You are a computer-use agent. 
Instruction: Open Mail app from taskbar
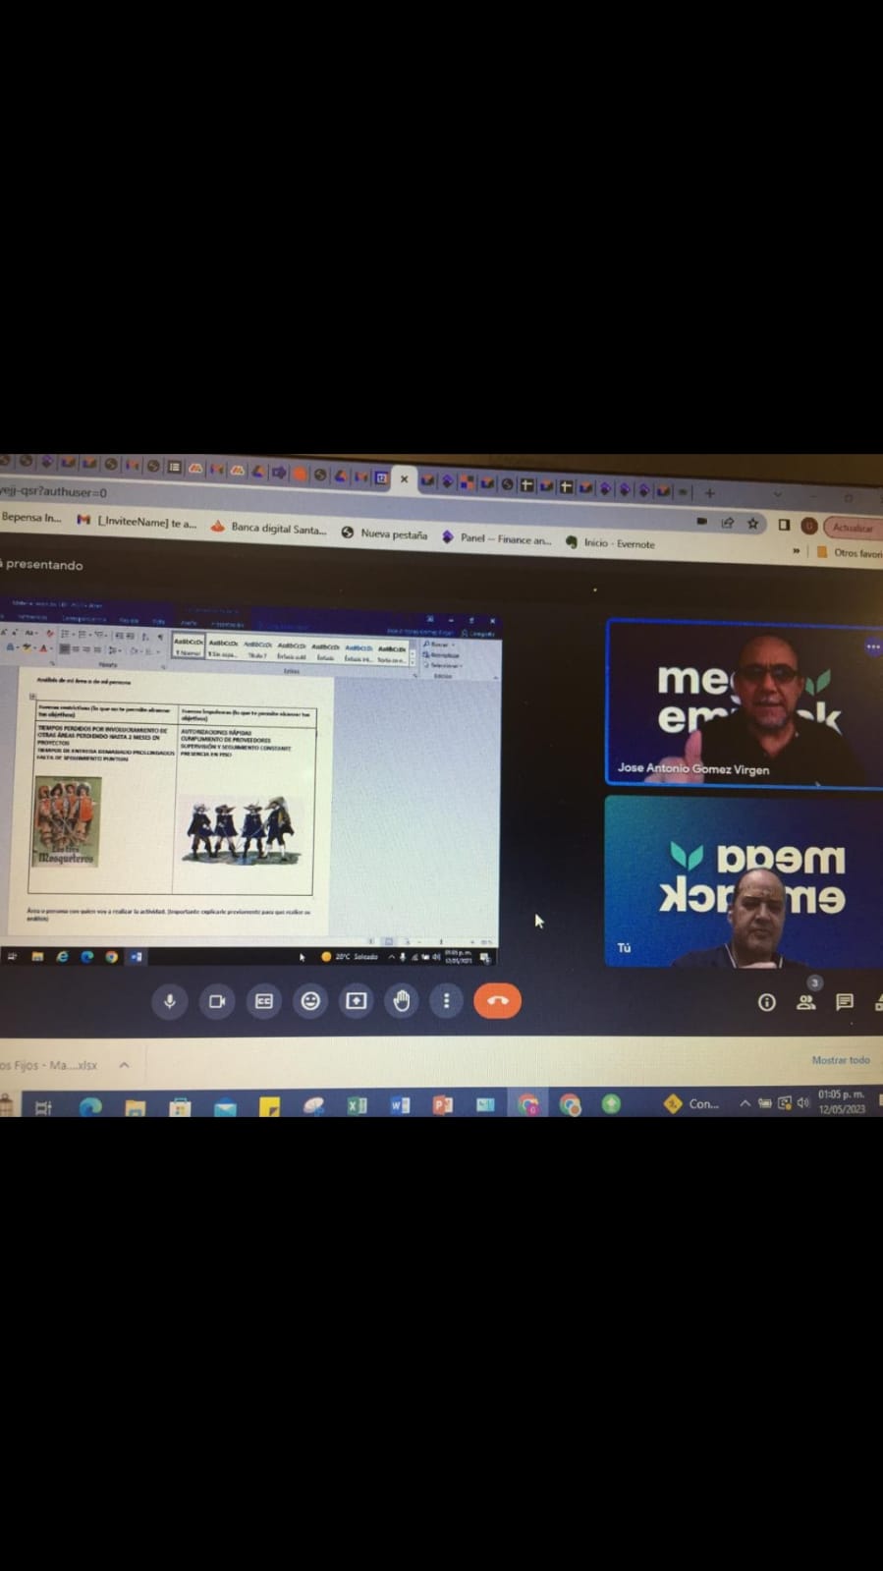(225, 1107)
